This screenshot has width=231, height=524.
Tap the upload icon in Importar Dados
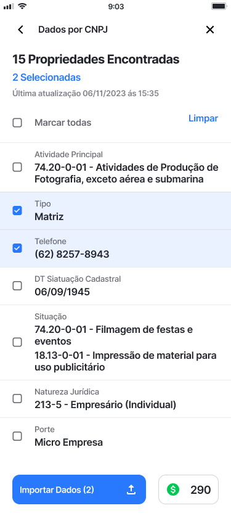[132, 490]
